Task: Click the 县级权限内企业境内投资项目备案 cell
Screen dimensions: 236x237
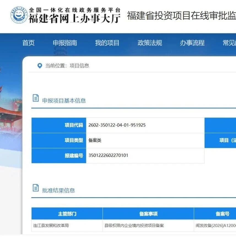Action: [148, 225]
